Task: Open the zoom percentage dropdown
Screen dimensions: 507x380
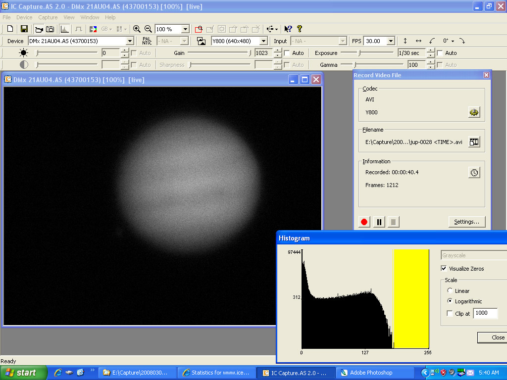Action: tap(185, 29)
